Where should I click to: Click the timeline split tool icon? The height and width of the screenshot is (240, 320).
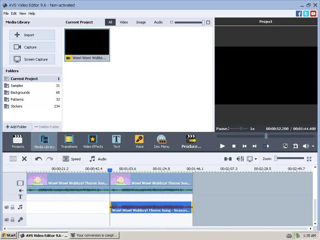pyautogui.click(x=13, y=159)
